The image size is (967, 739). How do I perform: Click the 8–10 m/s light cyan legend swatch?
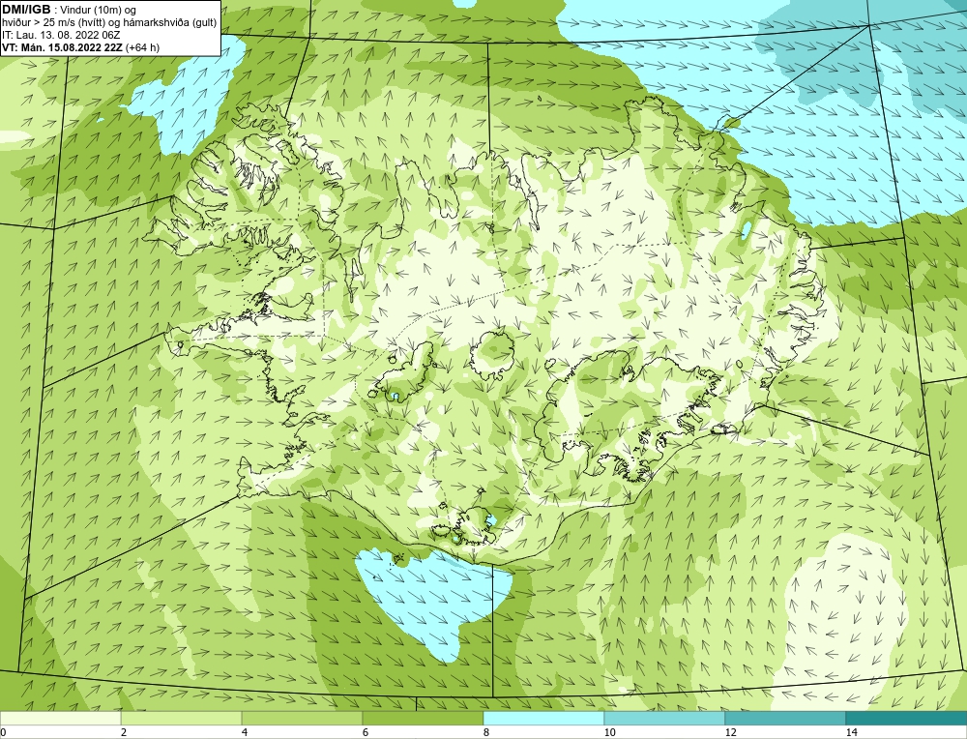pyautogui.click(x=543, y=718)
